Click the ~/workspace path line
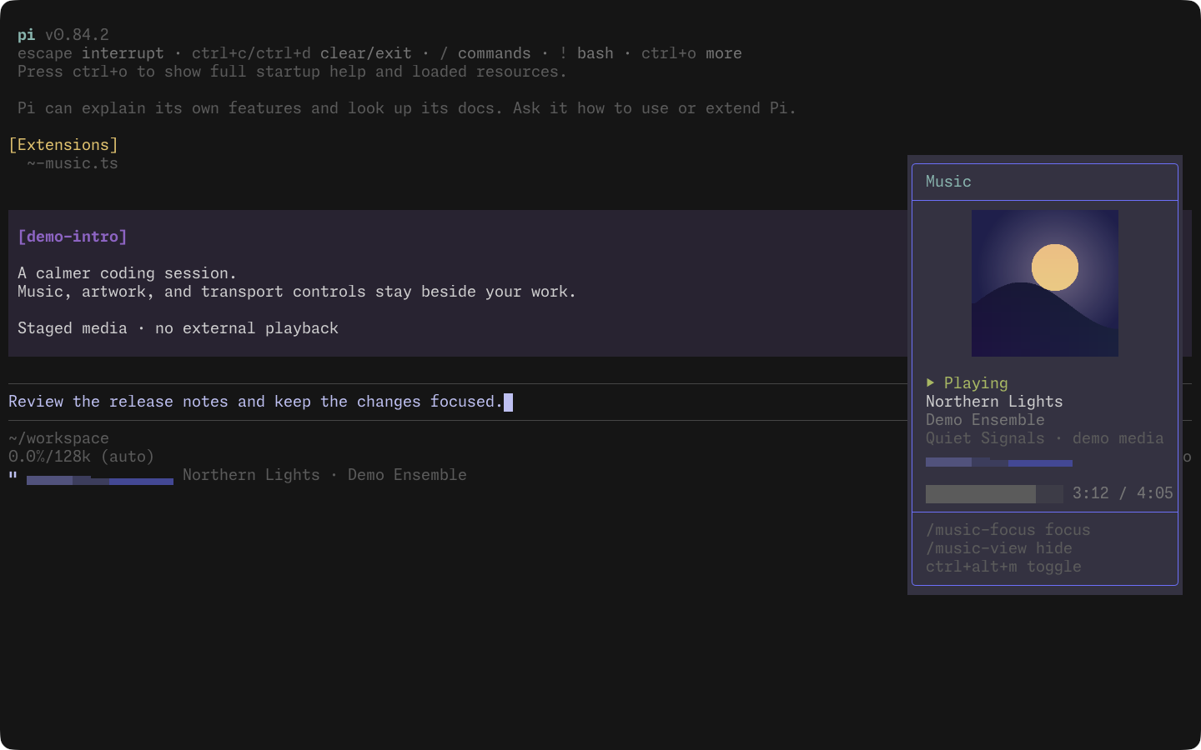Image resolution: width=1201 pixels, height=750 pixels. click(58, 438)
